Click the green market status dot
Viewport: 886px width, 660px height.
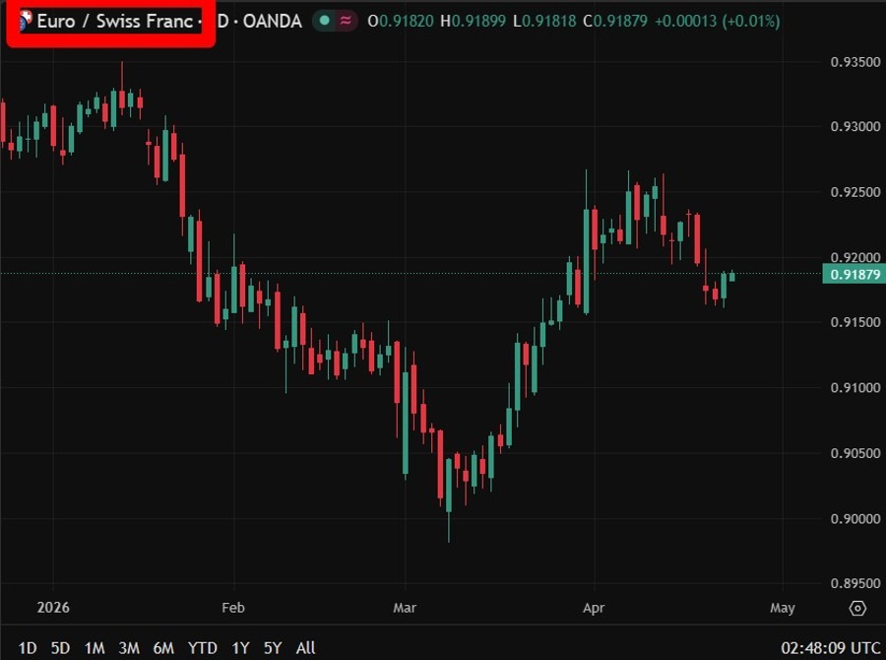[325, 21]
